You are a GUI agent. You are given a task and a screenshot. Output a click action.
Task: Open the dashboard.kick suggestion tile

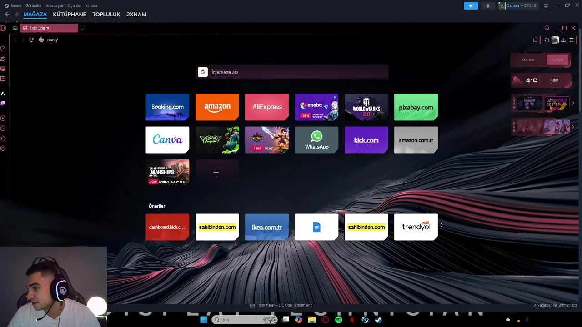tap(167, 227)
